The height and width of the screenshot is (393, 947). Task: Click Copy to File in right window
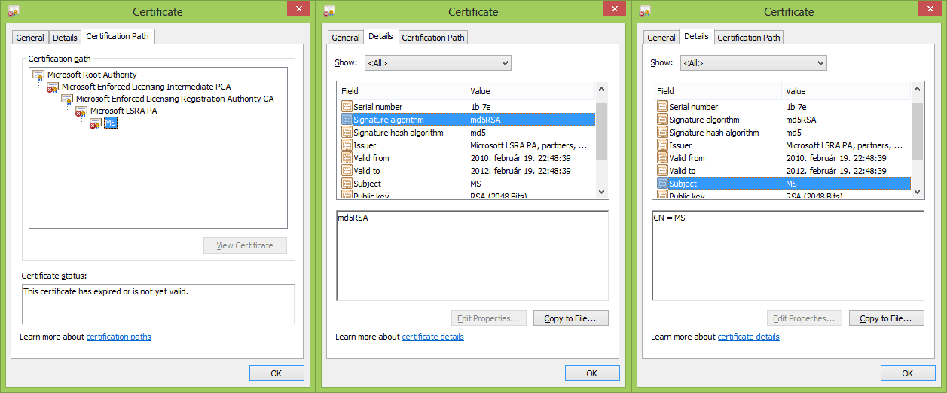click(x=886, y=318)
